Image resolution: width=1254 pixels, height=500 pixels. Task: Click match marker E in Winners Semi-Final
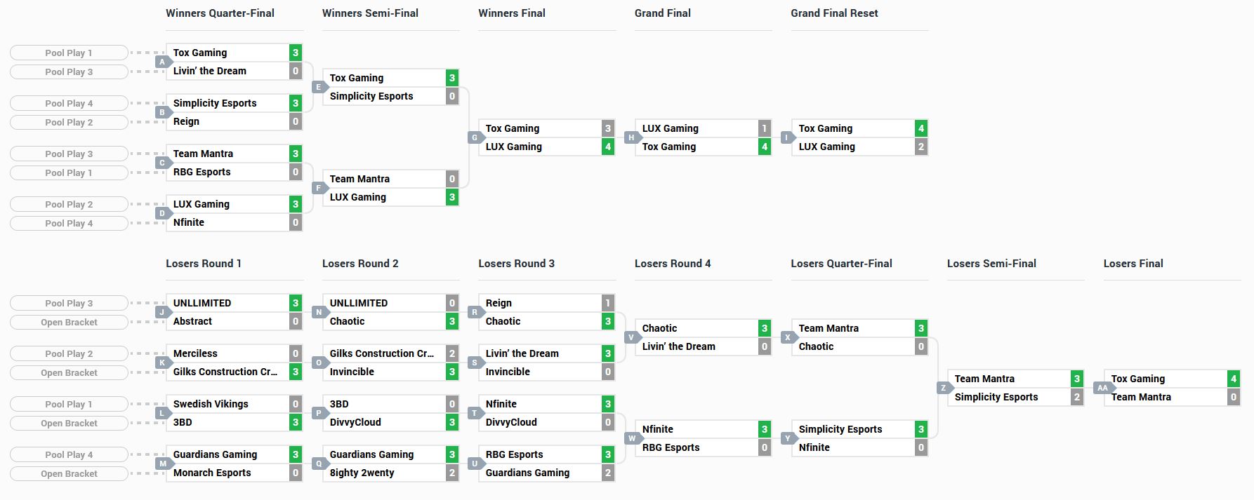318,87
